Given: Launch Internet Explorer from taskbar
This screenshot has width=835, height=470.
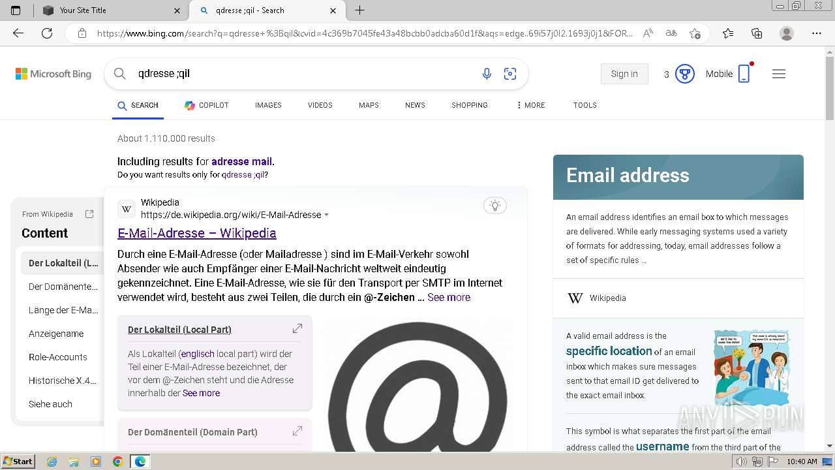Looking at the screenshot, I should coord(52,462).
